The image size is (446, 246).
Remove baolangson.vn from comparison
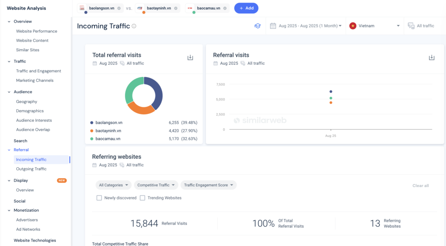tap(119, 8)
